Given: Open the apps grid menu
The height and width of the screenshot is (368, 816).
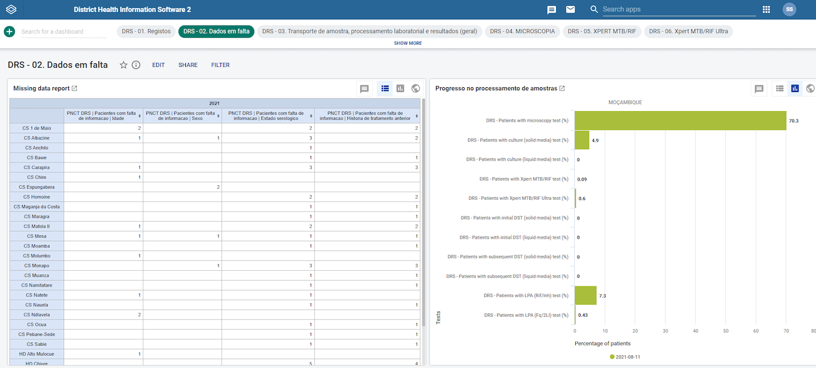Looking at the screenshot, I should (766, 10).
